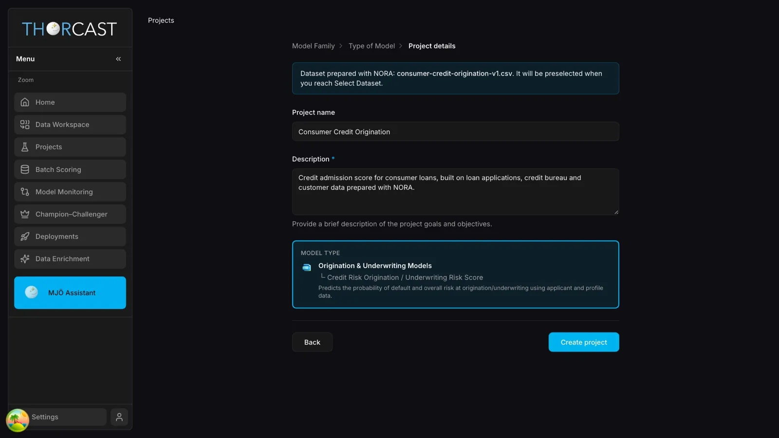
Task: Click the Model Monitoring icon
Action: tap(25, 192)
